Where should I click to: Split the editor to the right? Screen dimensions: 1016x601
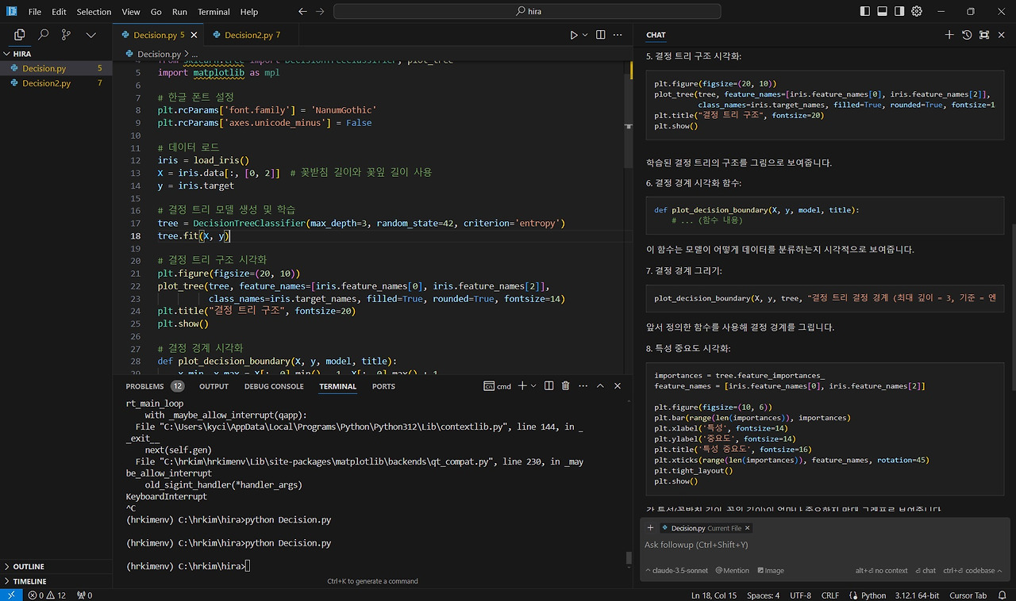[x=600, y=35]
